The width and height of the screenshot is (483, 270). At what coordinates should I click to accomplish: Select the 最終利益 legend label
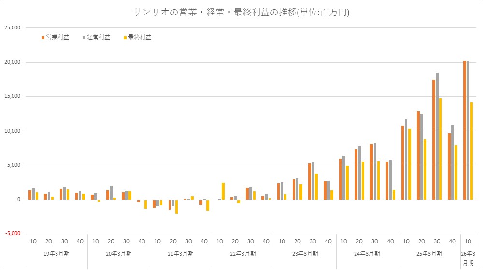coord(140,37)
